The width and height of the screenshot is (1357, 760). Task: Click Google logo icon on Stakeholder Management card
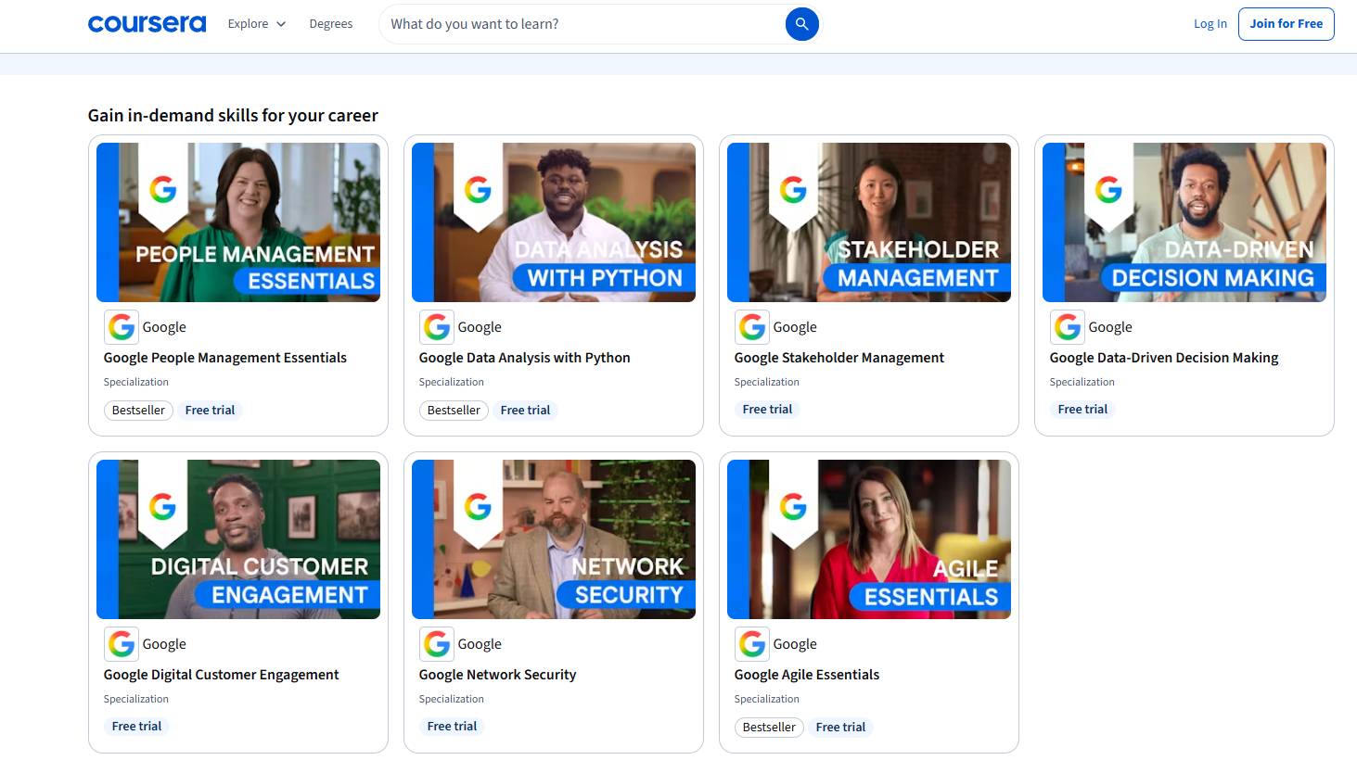click(x=752, y=327)
